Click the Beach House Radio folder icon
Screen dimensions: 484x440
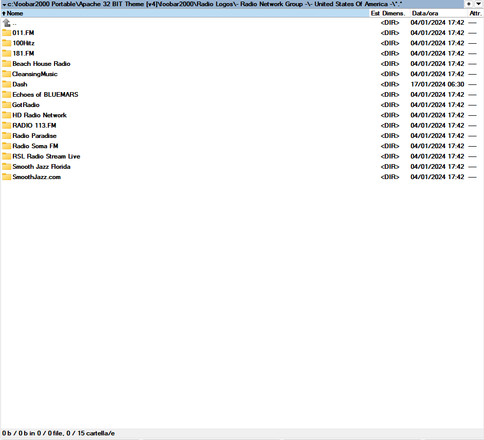click(7, 64)
